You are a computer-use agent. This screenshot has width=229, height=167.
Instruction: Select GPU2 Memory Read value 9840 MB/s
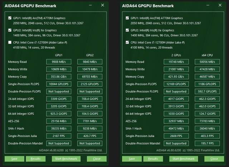(x=90, y=62)
